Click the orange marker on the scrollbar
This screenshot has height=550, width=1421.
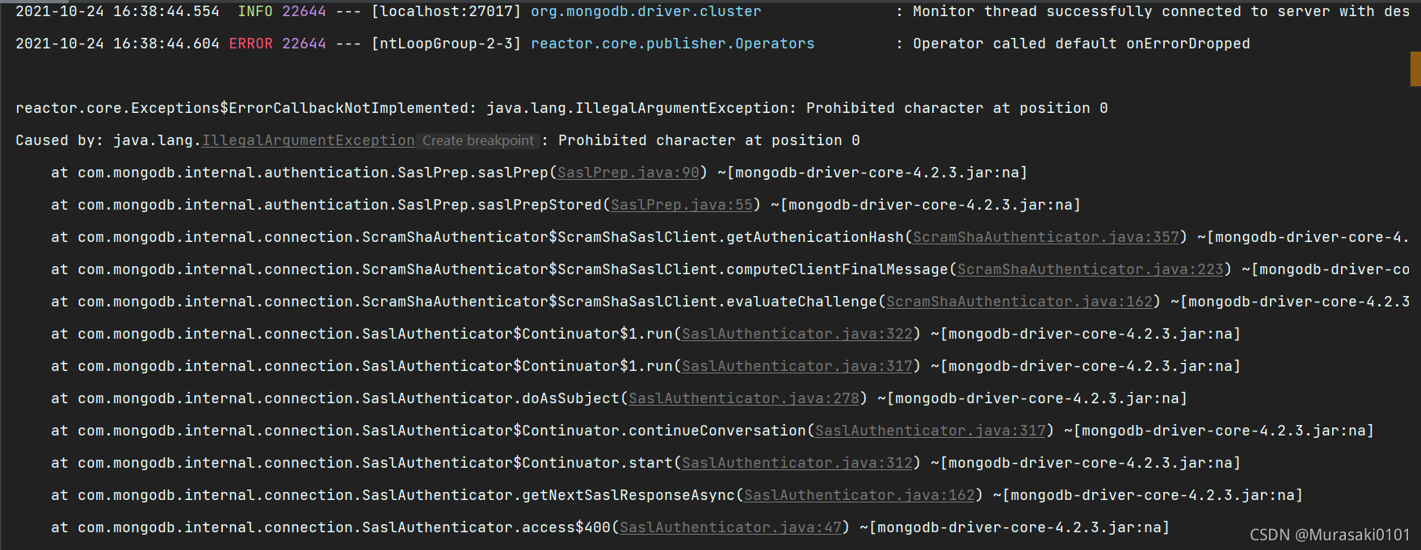(x=1415, y=69)
